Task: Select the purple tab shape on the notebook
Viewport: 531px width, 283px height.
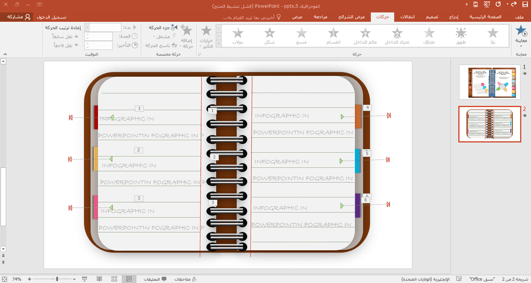Action: [x=358, y=206]
